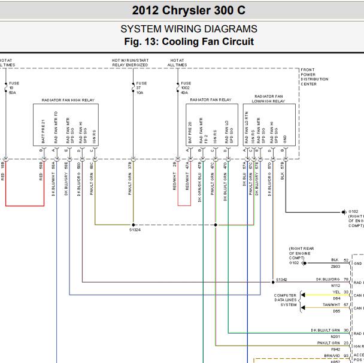Click the "RADIATOR FAN HIGH RELAY" label
Viewport: 364px width, 363px height.
(68, 100)
